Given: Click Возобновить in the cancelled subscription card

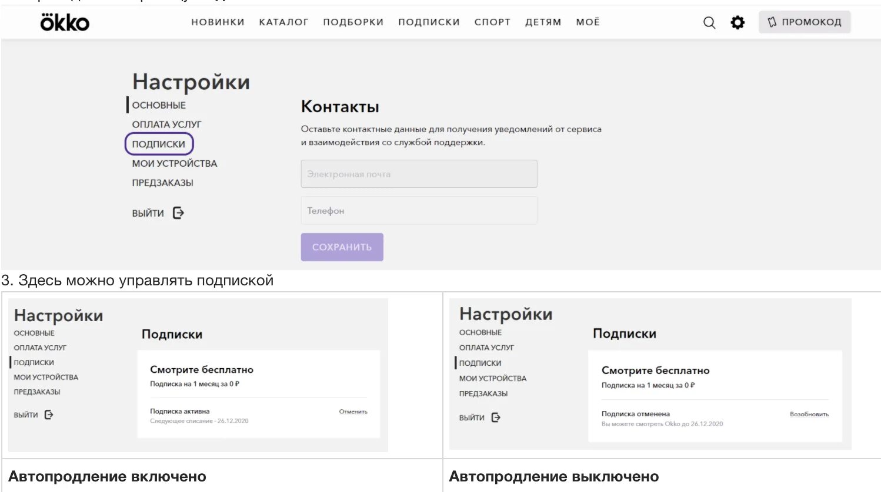Looking at the screenshot, I should point(809,414).
